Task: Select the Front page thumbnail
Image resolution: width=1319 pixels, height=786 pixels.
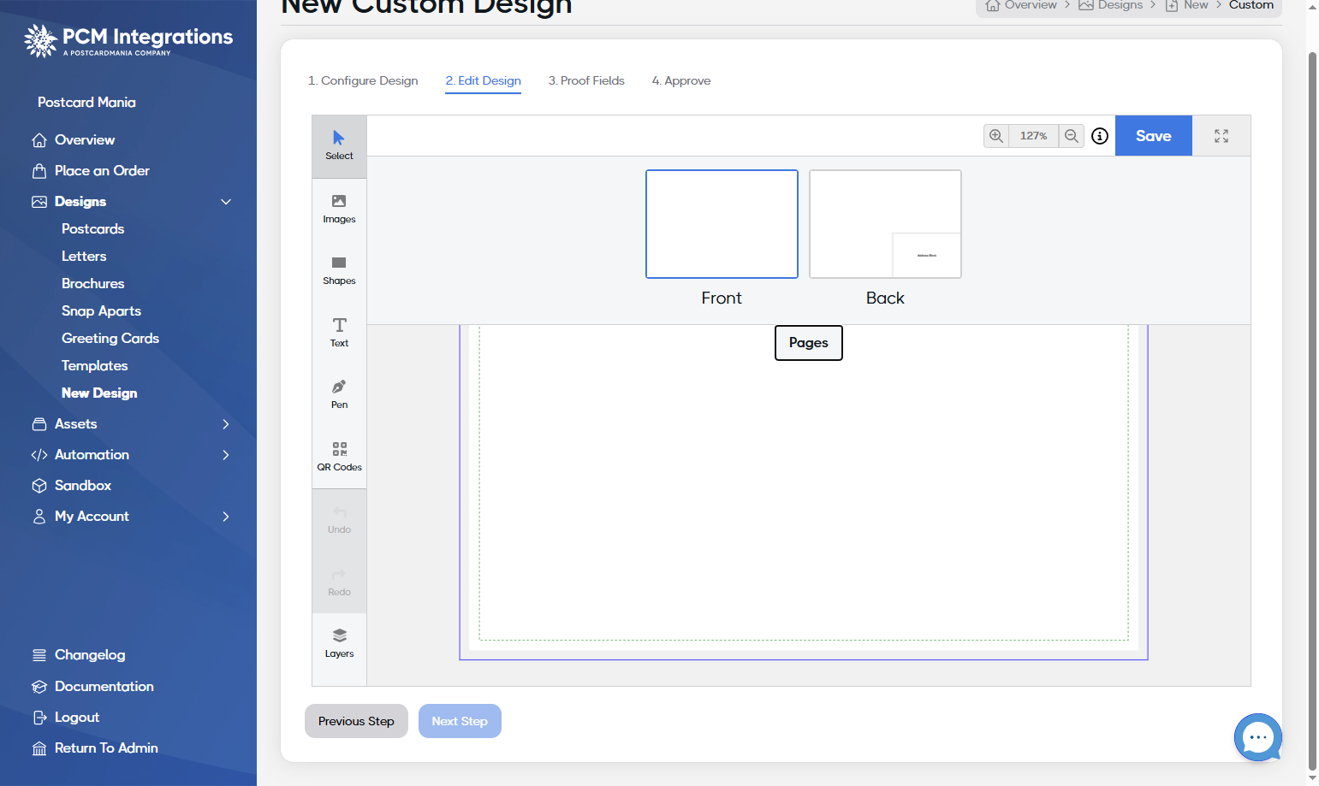Action: (x=722, y=224)
